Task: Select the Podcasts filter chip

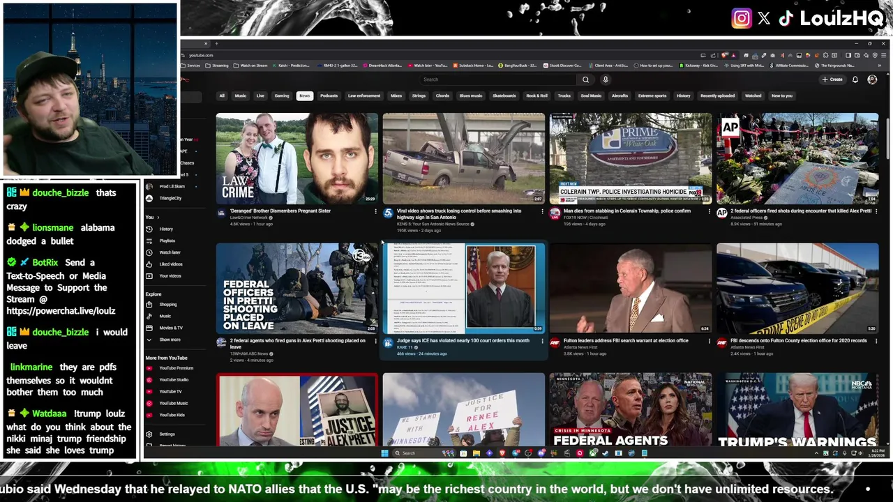Action: [329, 96]
